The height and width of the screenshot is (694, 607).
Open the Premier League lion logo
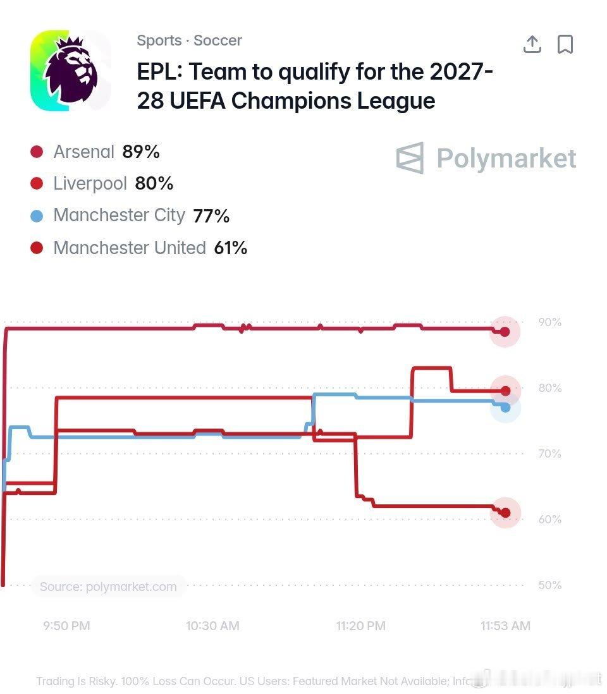(70, 70)
